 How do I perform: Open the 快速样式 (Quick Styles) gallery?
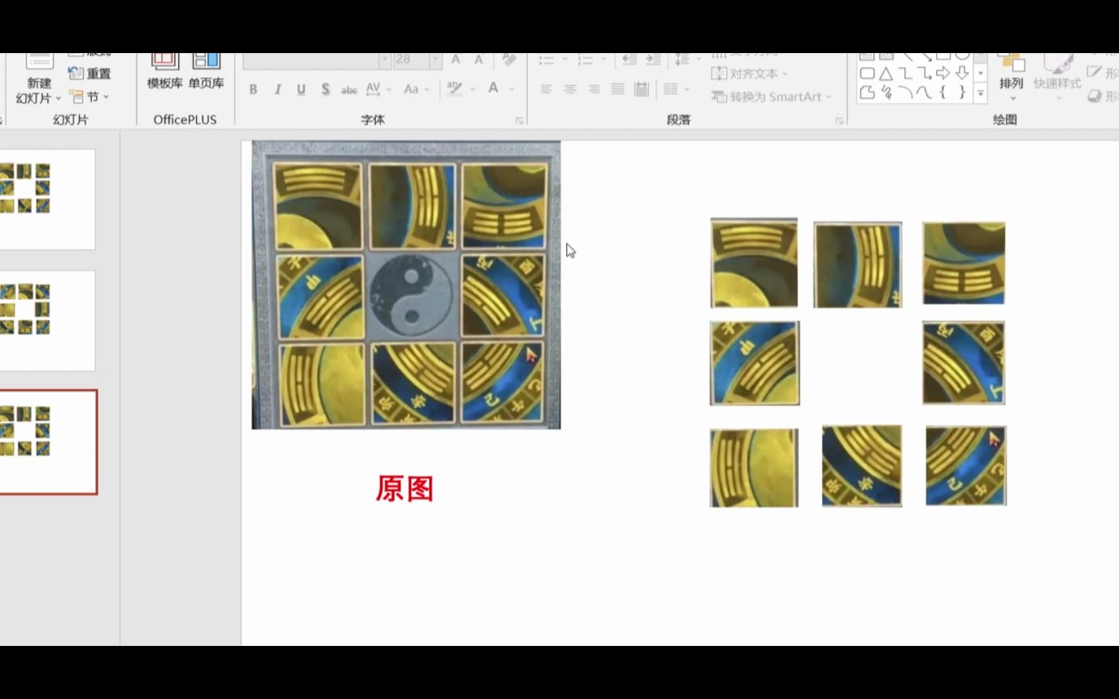point(1057,78)
